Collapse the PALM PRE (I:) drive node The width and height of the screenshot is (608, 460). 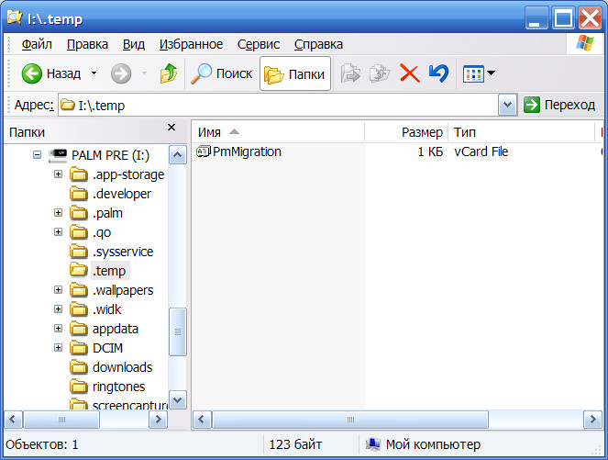pyautogui.click(x=37, y=155)
